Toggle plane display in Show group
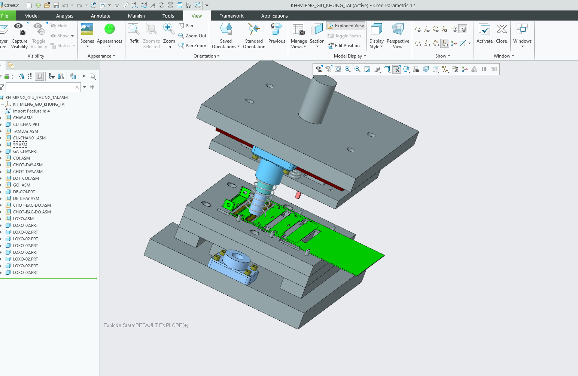Screen dimensions: 578x376 pos(418,29)
